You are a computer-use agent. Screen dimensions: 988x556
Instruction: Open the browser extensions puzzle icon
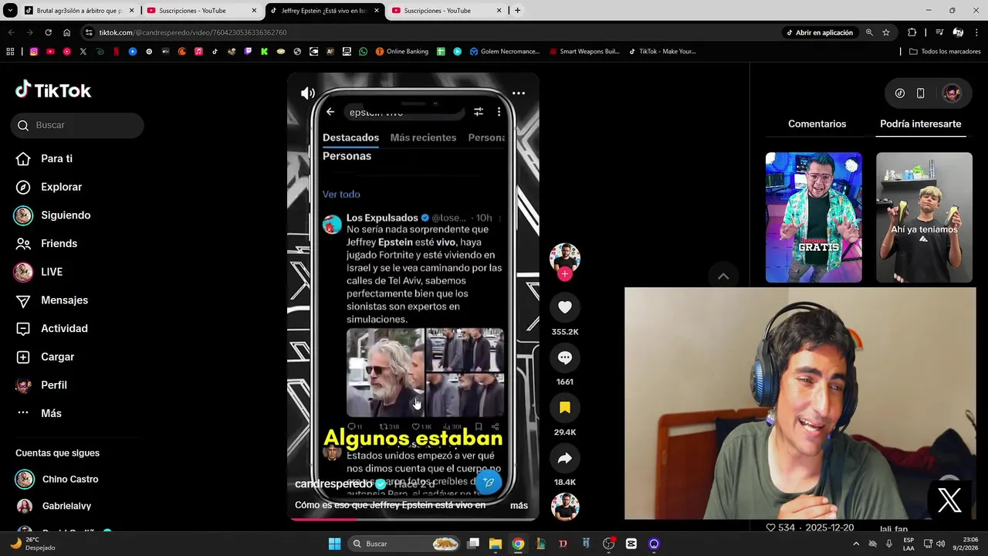click(x=912, y=32)
